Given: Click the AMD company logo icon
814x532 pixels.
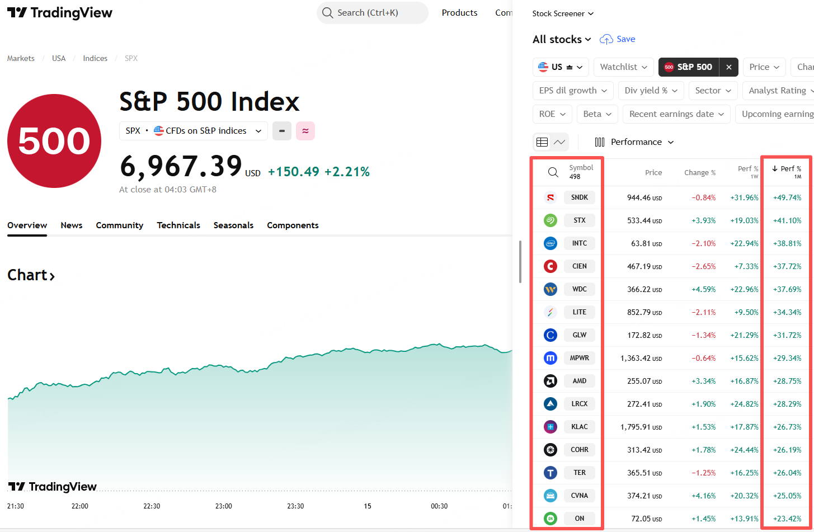Looking at the screenshot, I should [550, 381].
